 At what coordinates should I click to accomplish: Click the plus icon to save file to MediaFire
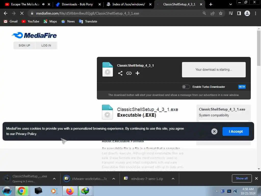click(137, 73)
